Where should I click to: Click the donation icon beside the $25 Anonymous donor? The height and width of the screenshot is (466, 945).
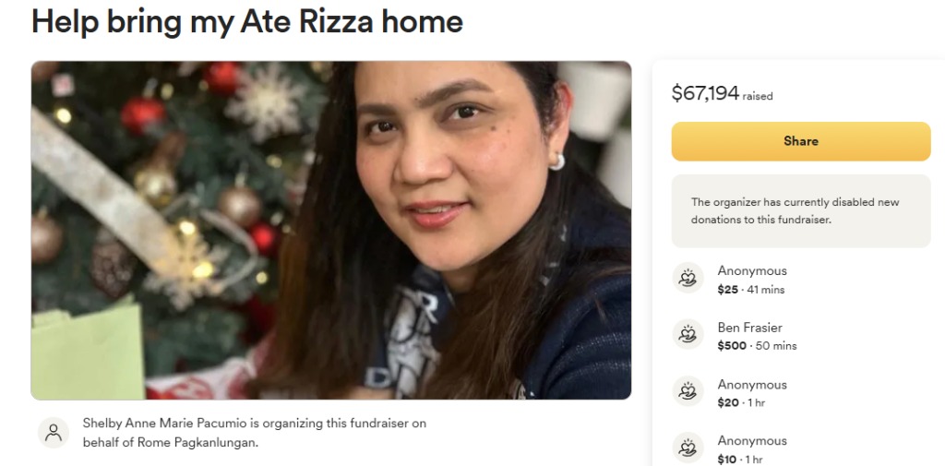(688, 278)
